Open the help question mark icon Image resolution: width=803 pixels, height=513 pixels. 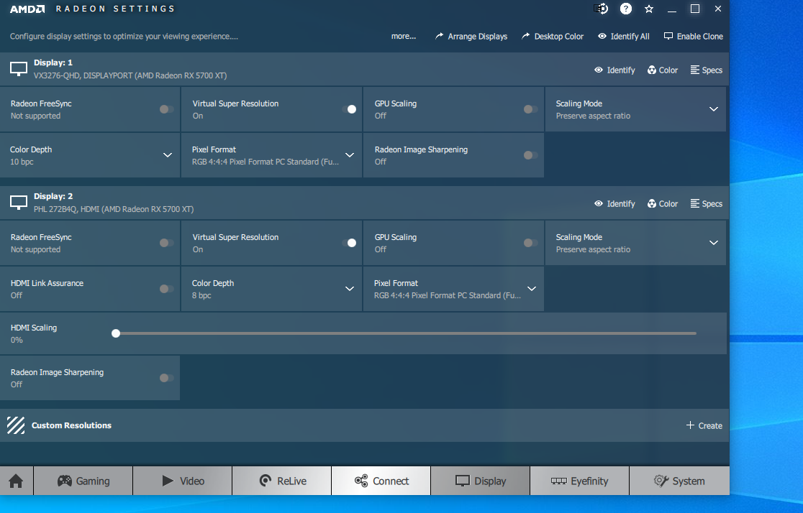click(626, 9)
